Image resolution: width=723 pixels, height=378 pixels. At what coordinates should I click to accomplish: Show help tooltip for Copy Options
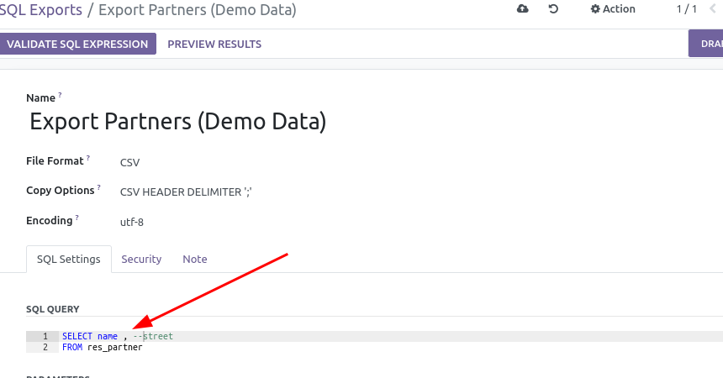click(x=98, y=187)
